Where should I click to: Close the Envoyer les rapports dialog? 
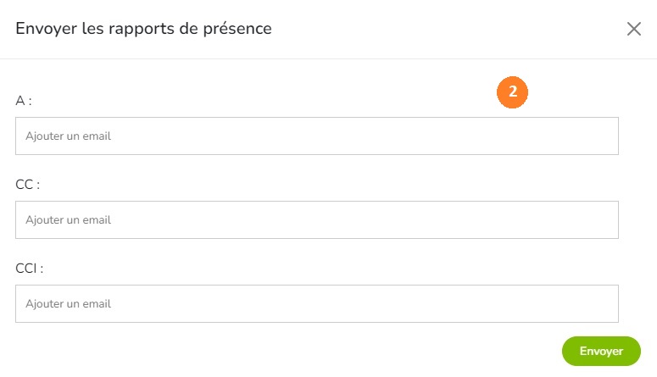click(634, 29)
